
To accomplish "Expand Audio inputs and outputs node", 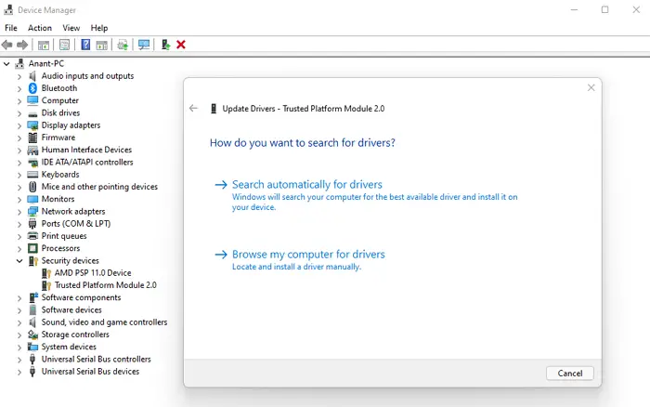I will [x=19, y=76].
